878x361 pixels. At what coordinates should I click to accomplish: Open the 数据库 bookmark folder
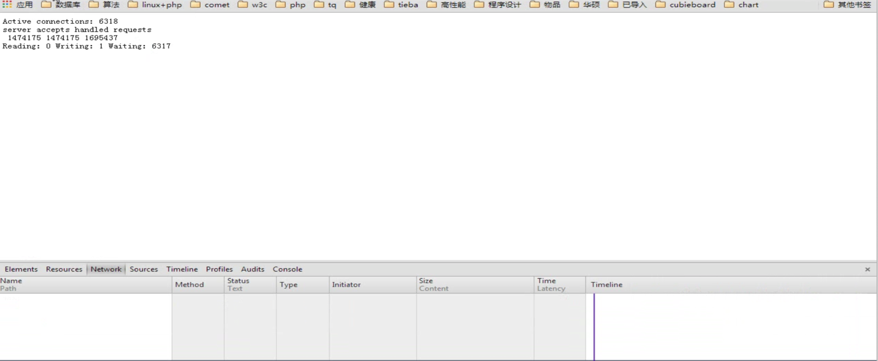tap(61, 5)
